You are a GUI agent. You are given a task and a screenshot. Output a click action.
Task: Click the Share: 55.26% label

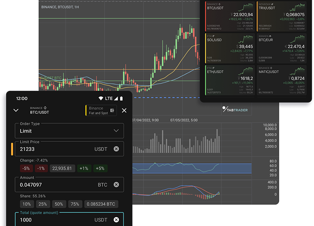[x=33, y=196]
